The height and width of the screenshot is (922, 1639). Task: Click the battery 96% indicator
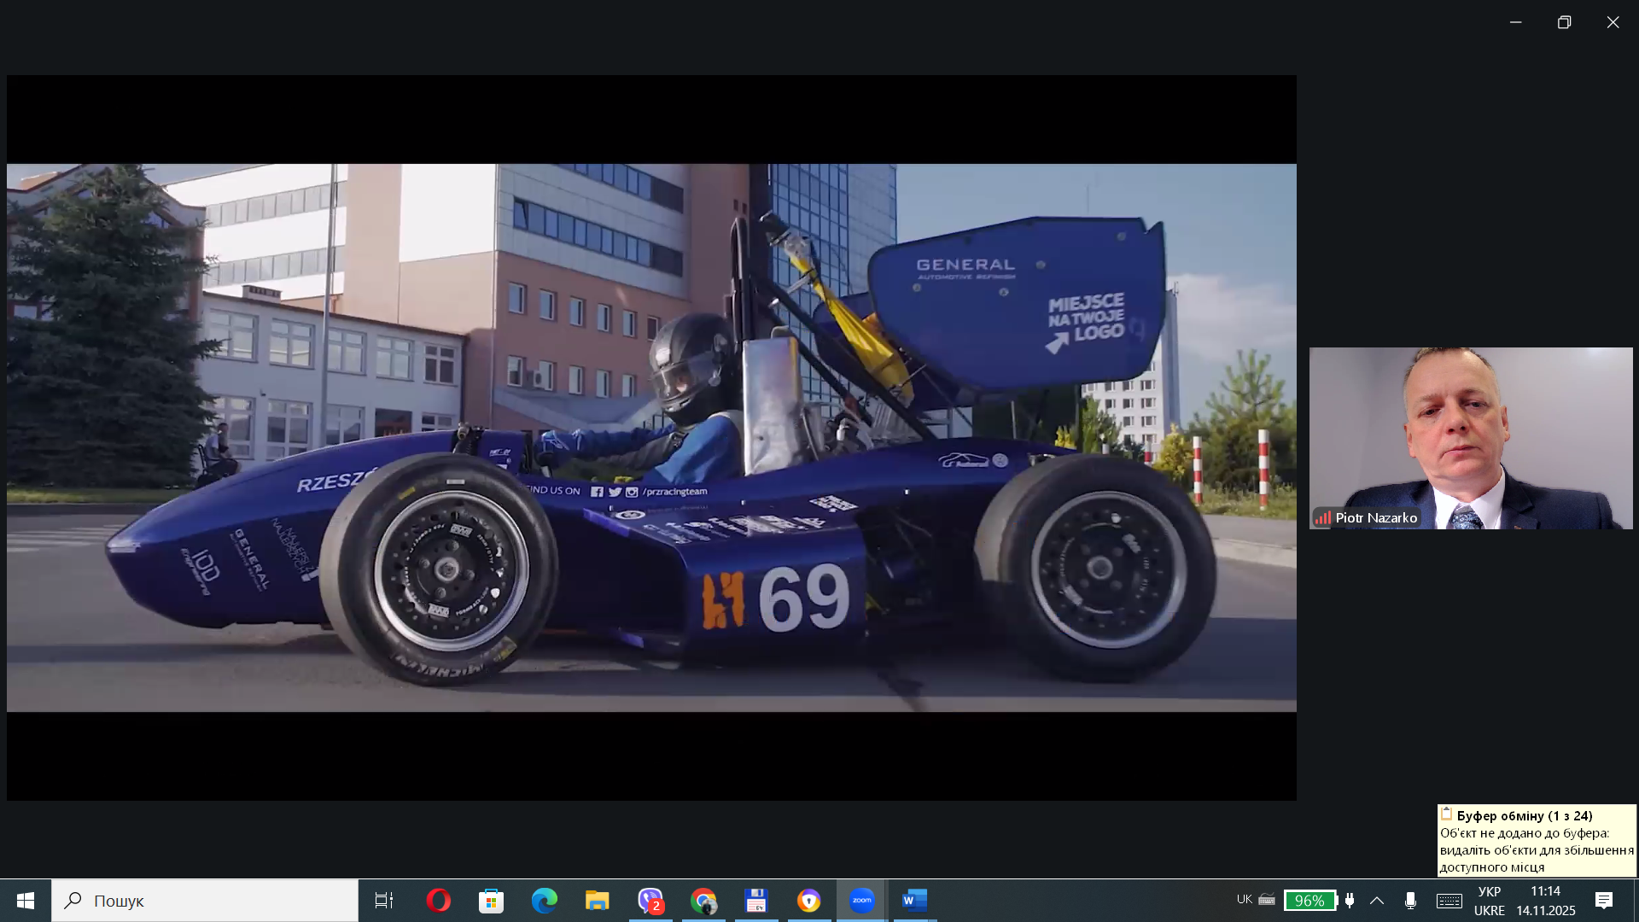1309,901
